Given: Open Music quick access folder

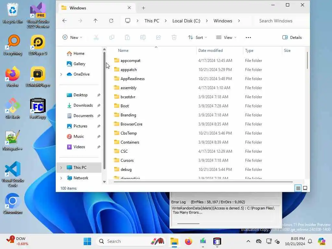Looking at the screenshot, I should coord(78,136).
